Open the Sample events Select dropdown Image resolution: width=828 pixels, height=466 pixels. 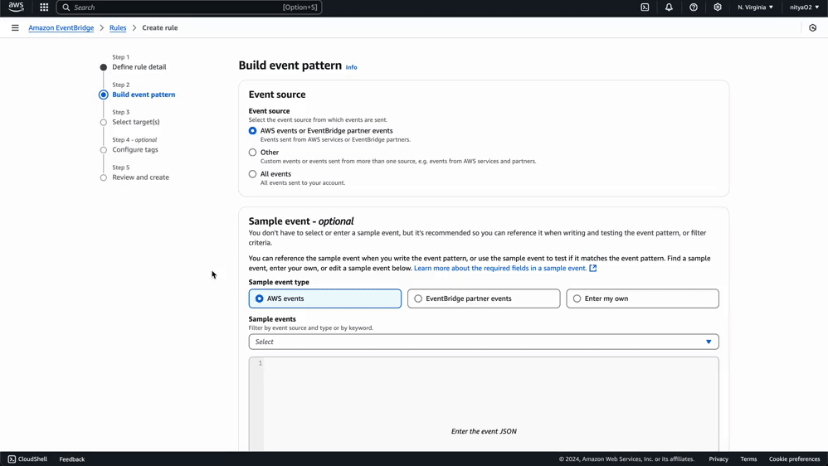[484, 342]
